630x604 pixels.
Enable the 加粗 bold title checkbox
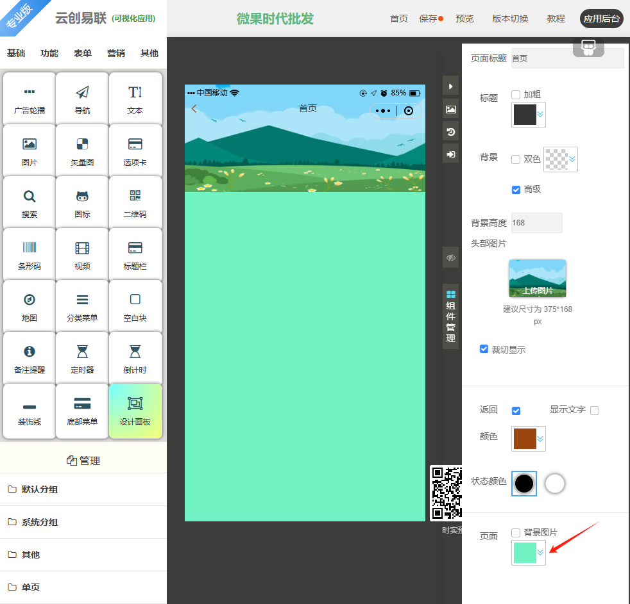click(x=516, y=95)
